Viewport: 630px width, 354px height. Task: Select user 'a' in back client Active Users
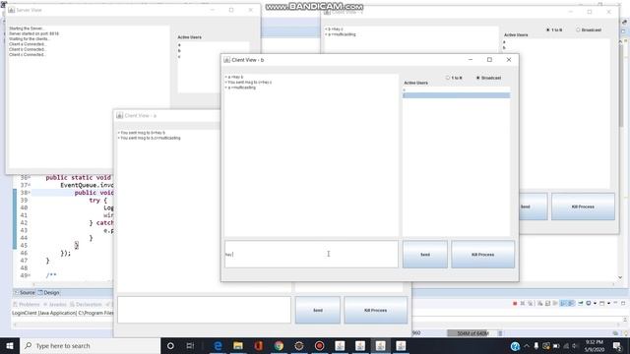[556, 42]
